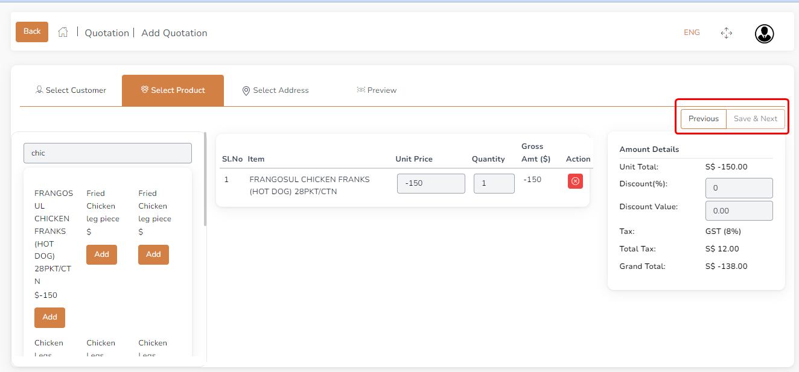Click the Quantity input field
Viewport: 799px width, 372px height.
494,183
